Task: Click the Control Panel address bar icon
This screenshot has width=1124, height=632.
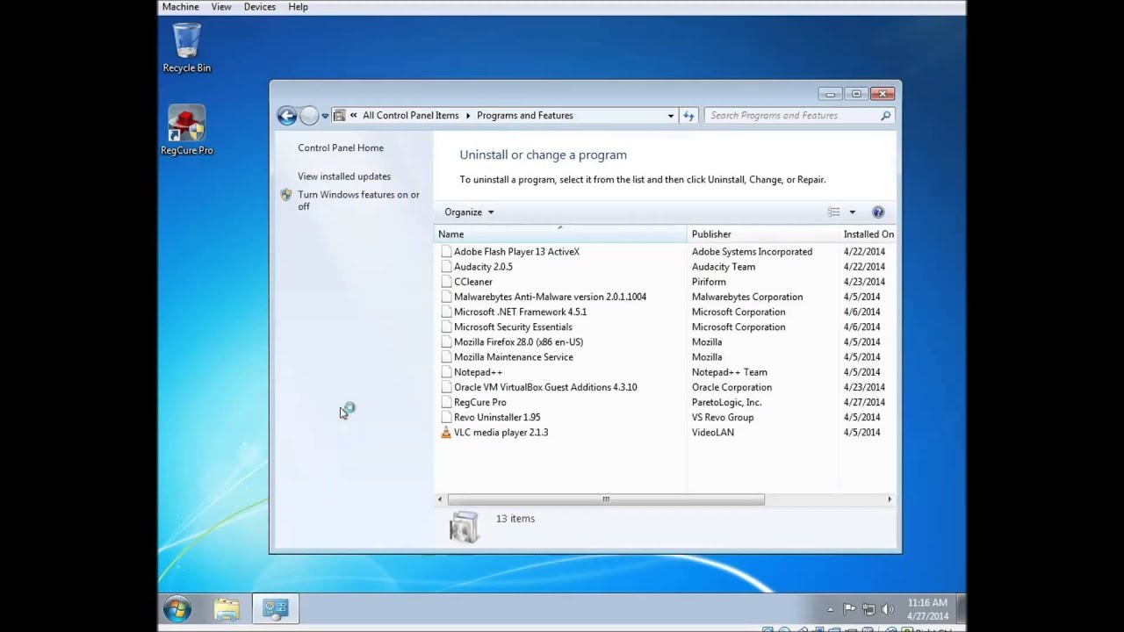Action: [339, 115]
